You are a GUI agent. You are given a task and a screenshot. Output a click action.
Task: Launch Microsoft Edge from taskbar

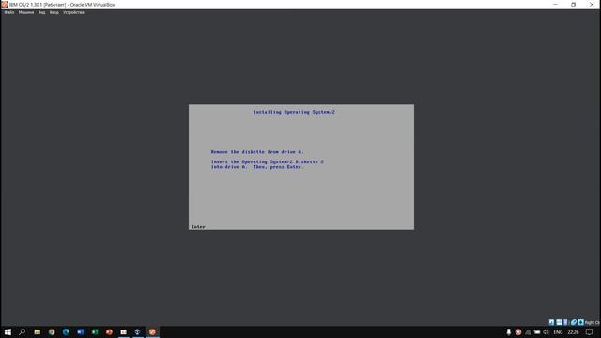pos(66,331)
